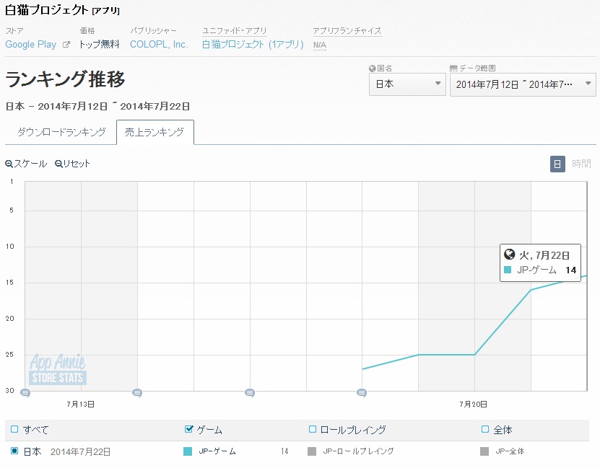Click the リセット zoom button
The height and width of the screenshot is (468, 600).
pyautogui.click(x=72, y=164)
